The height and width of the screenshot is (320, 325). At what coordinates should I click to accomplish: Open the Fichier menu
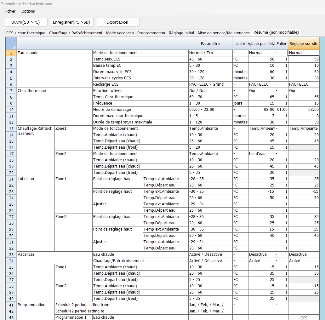[10, 11]
